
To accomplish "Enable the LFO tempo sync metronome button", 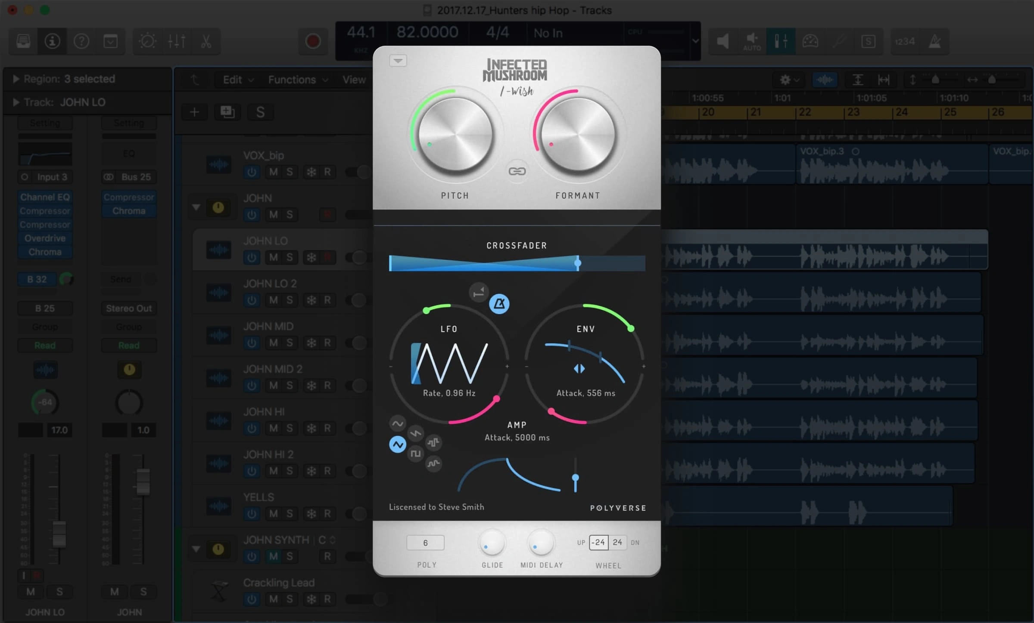I will click(499, 304).
